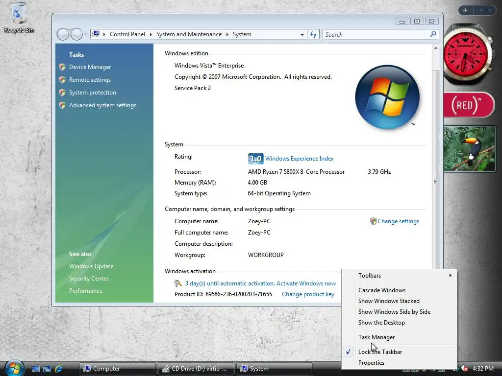The width and height of the screenshot is (502, 376).
Task: Expand breadcrumb arrow after System and Maintenance
Action: coord(227,34)
